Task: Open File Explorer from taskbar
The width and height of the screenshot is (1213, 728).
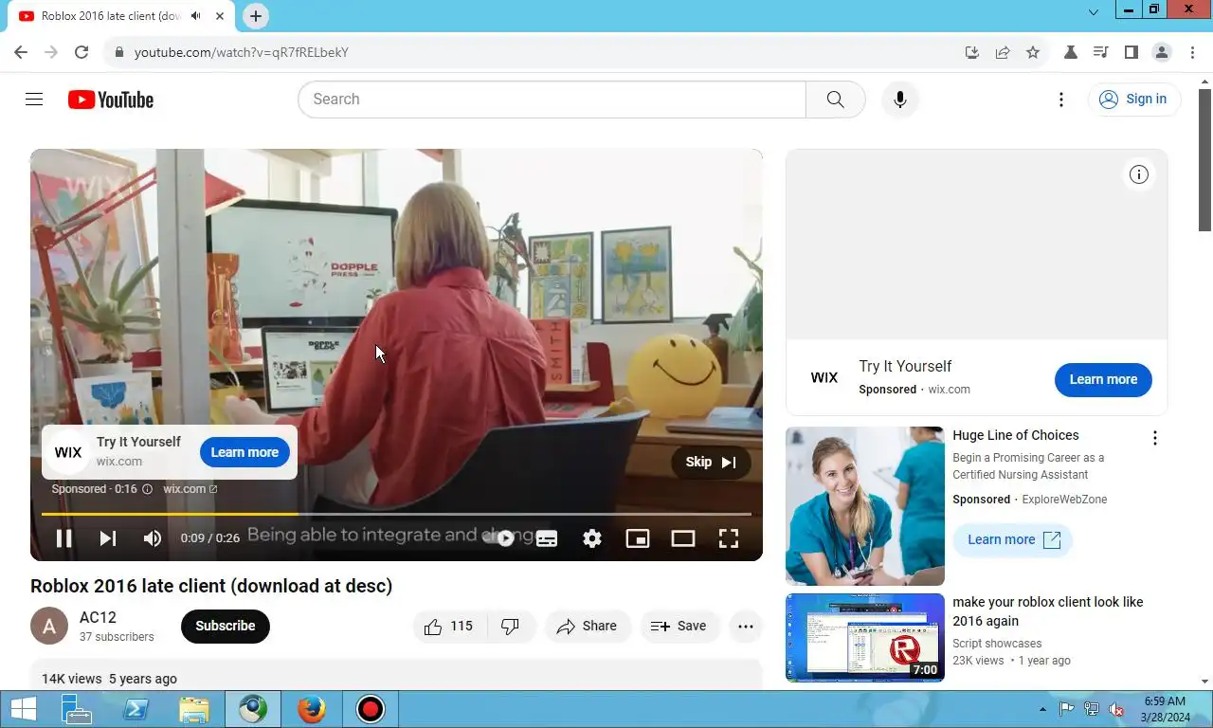Action: pyautogui.click(x=193, y=709)
